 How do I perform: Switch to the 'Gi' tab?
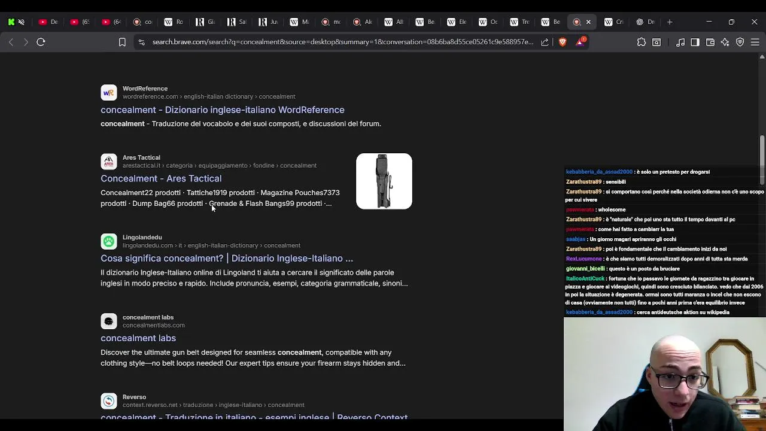(x=205, y=22)
